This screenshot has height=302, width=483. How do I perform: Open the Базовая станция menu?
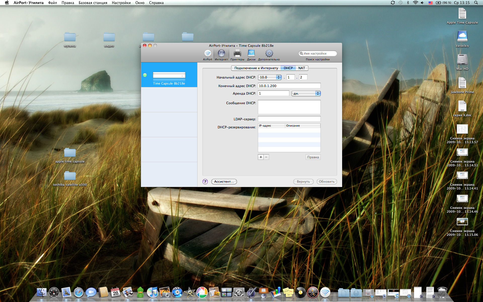(x=93, y=3)
